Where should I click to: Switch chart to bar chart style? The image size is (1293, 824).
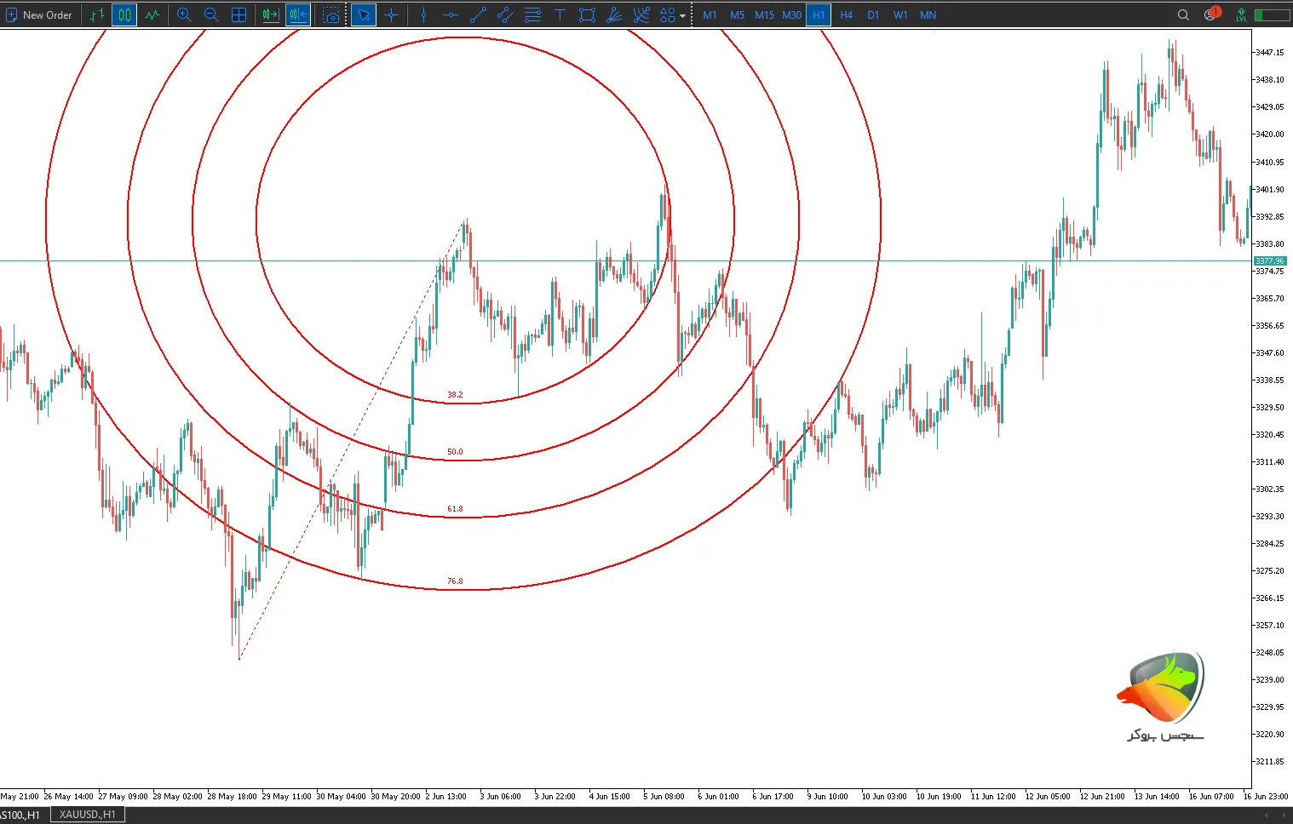coord(97,14)
